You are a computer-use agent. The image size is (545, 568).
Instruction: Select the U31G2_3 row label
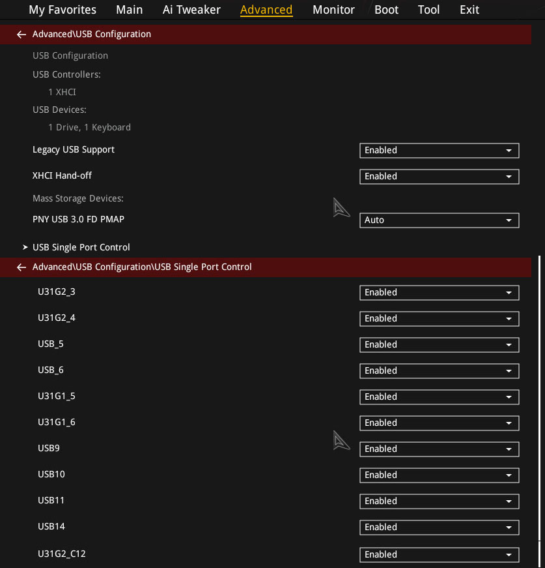(57, 292)
